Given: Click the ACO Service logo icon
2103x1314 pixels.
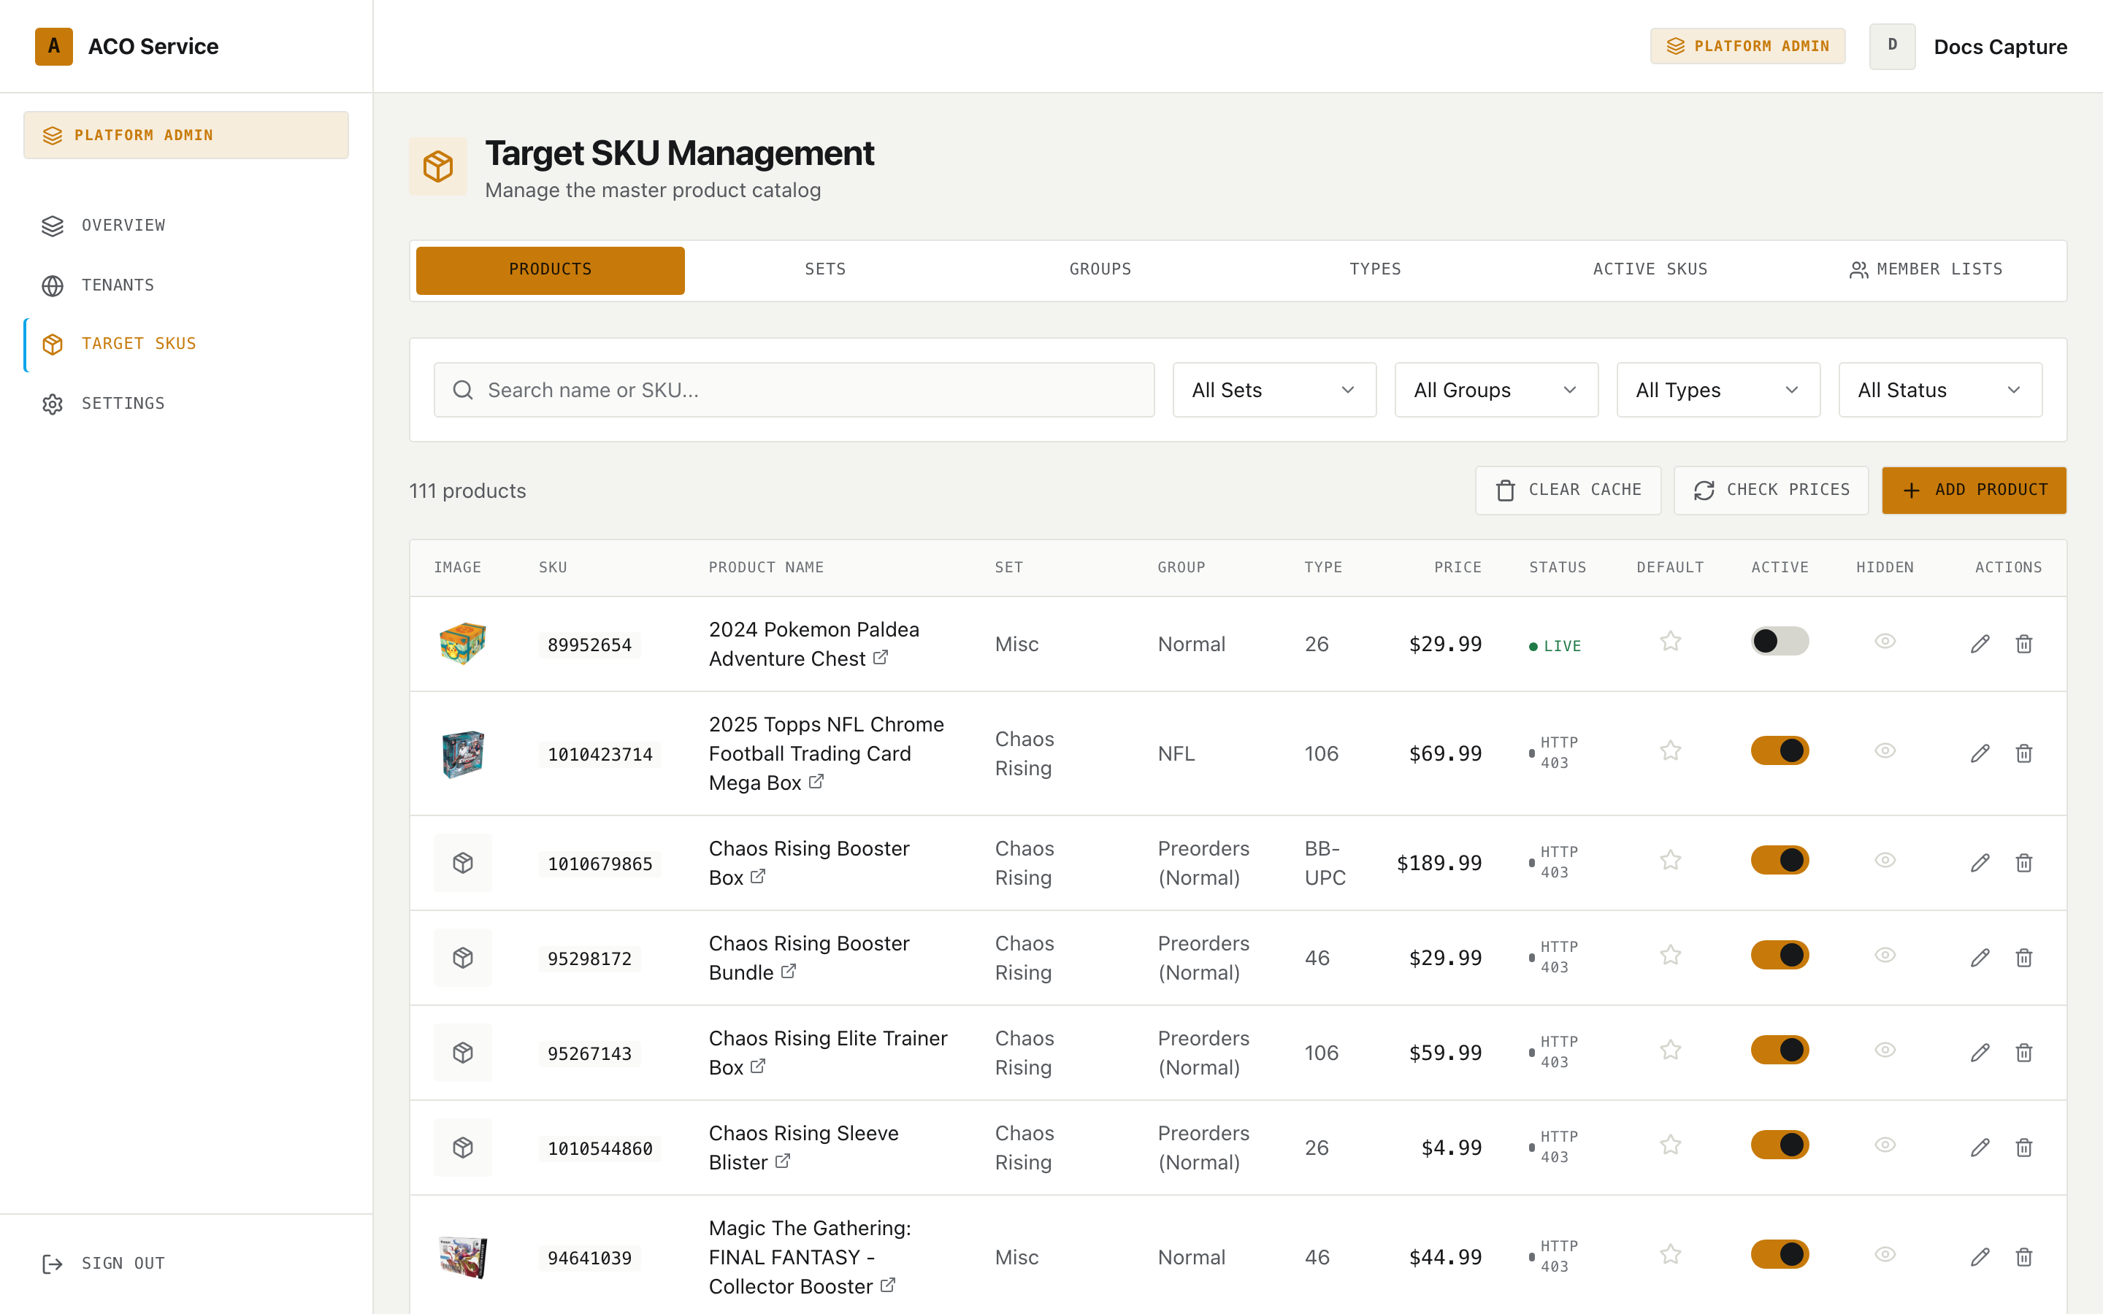Looking at the screenshot, I should 54,46.
